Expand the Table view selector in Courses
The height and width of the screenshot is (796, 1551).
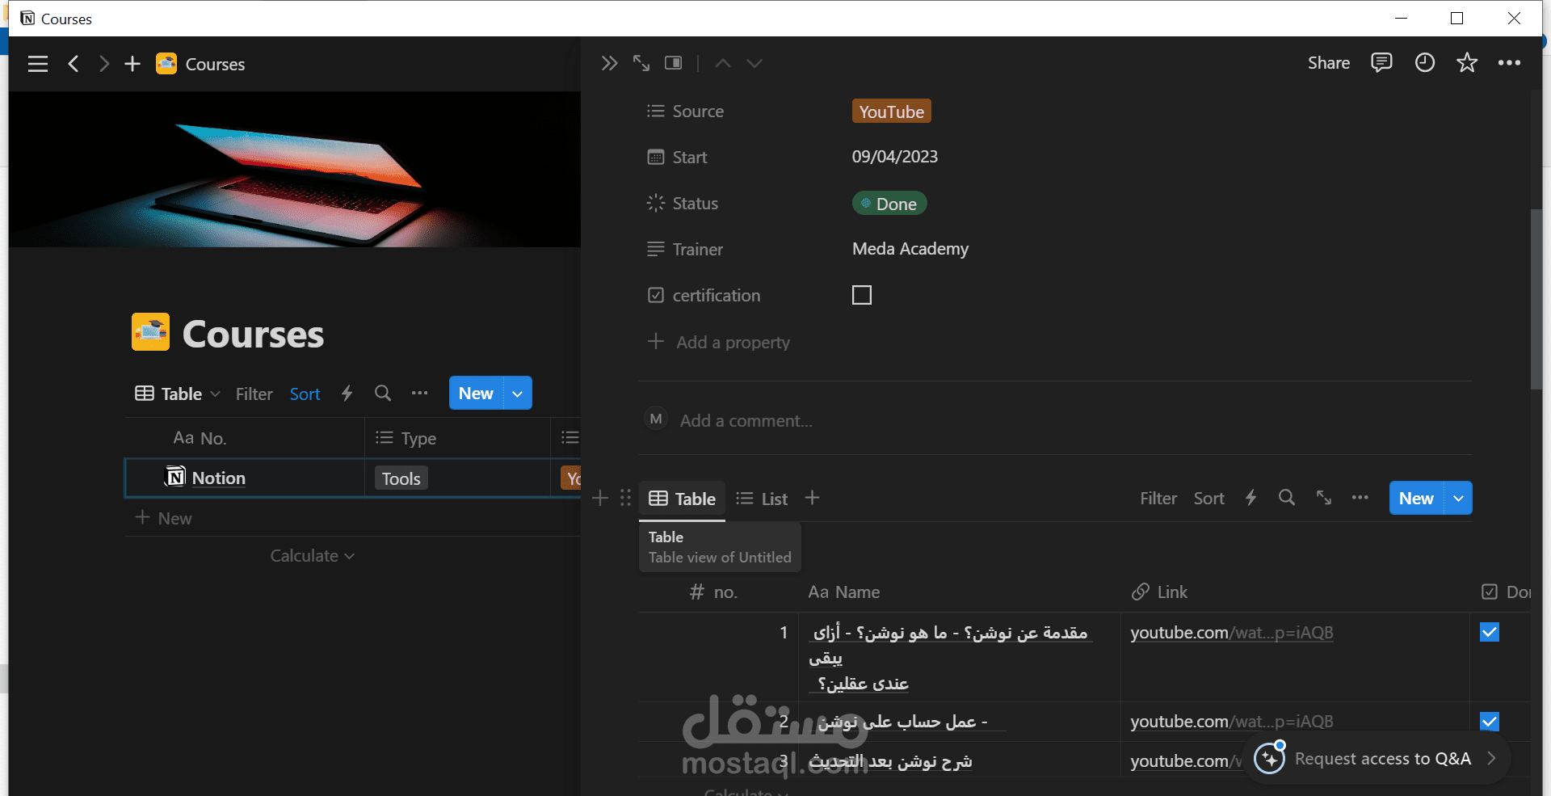coord(178,394)
